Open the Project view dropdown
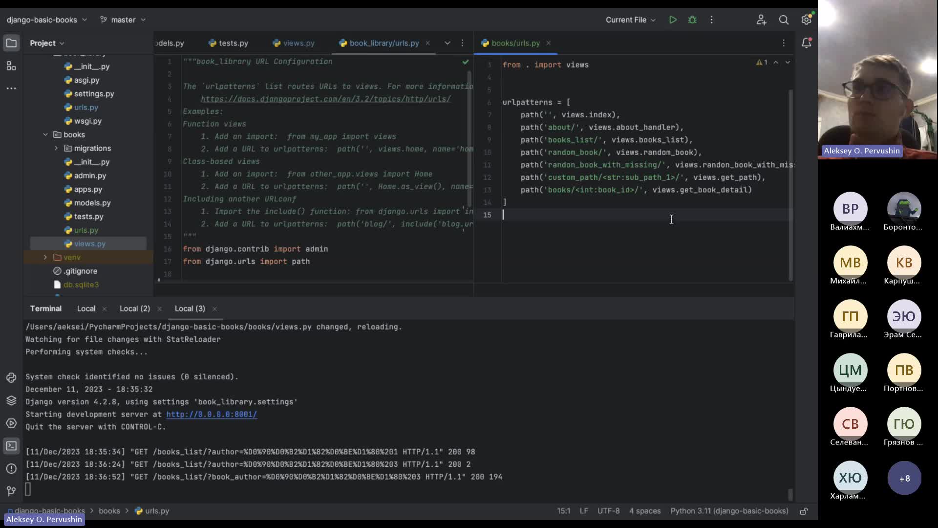The height and width of the screenshot is (528, 938). click(x=47, y=43)
